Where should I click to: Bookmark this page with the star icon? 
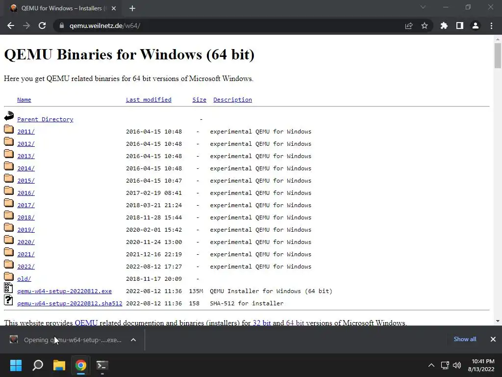[425, 26]
